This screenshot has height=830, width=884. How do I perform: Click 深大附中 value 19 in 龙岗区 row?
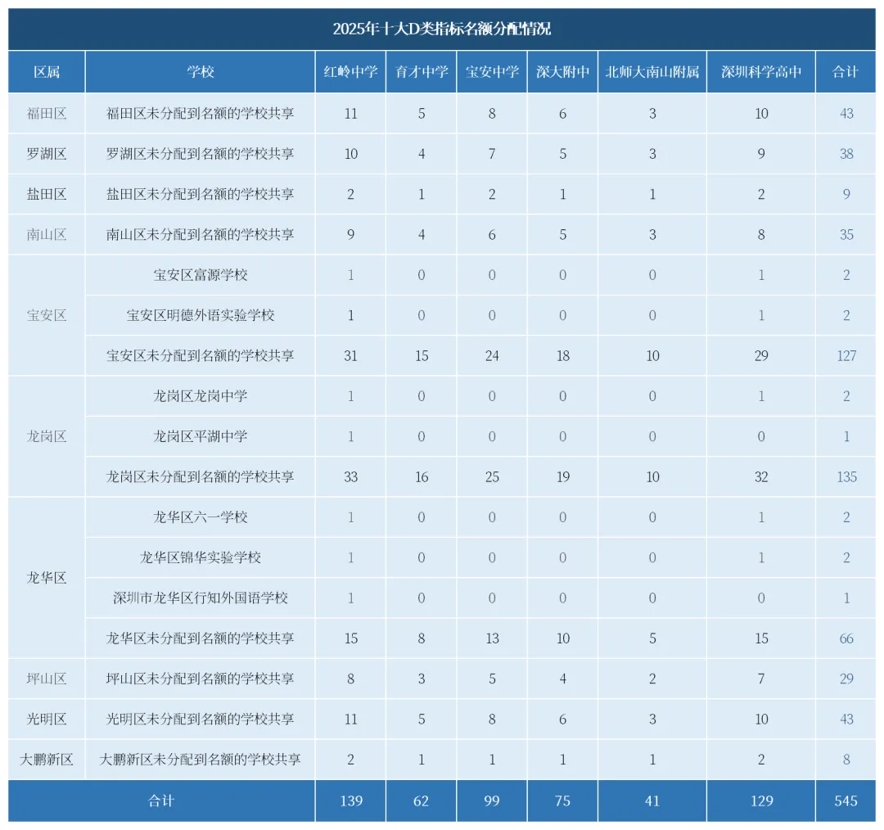coord(562,477)
